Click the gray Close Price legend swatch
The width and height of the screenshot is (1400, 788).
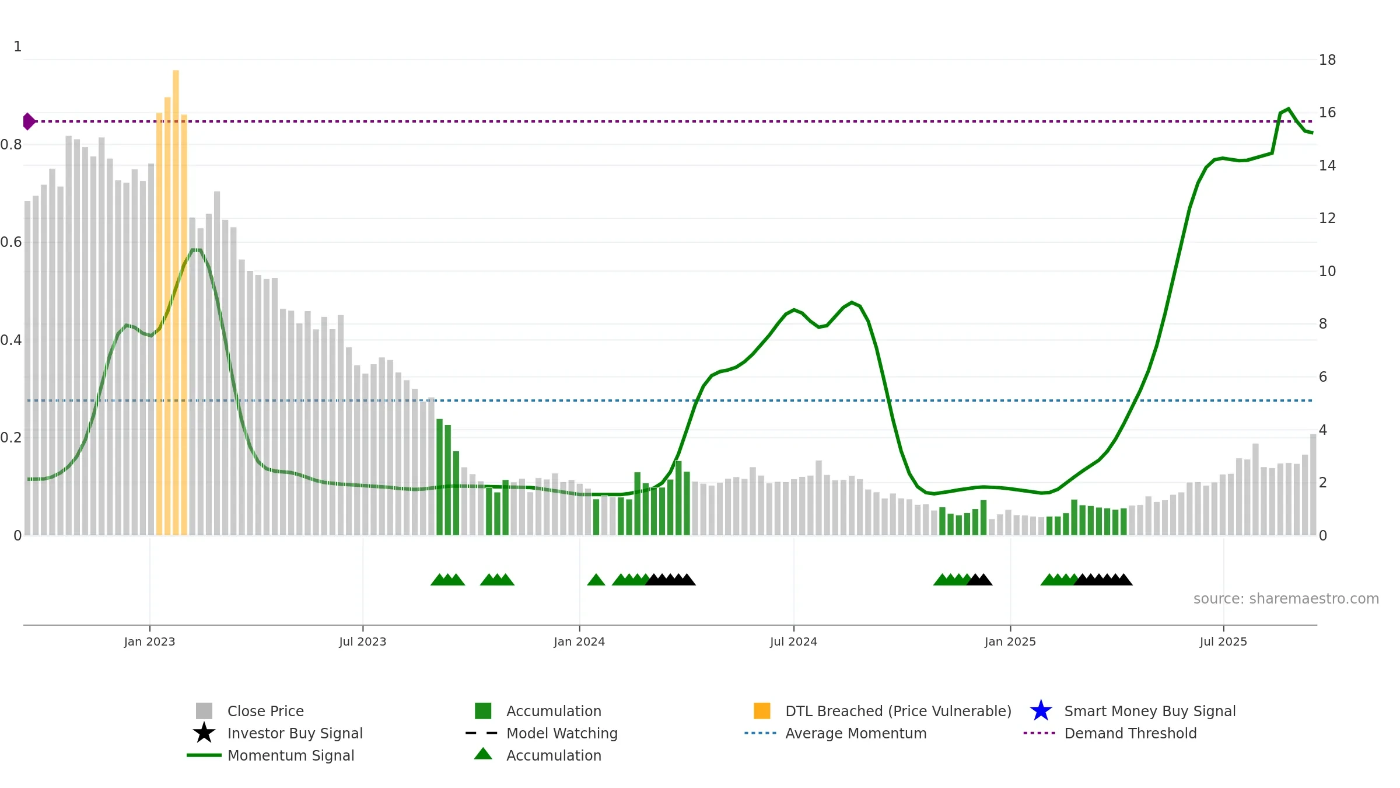click(204, 711)
